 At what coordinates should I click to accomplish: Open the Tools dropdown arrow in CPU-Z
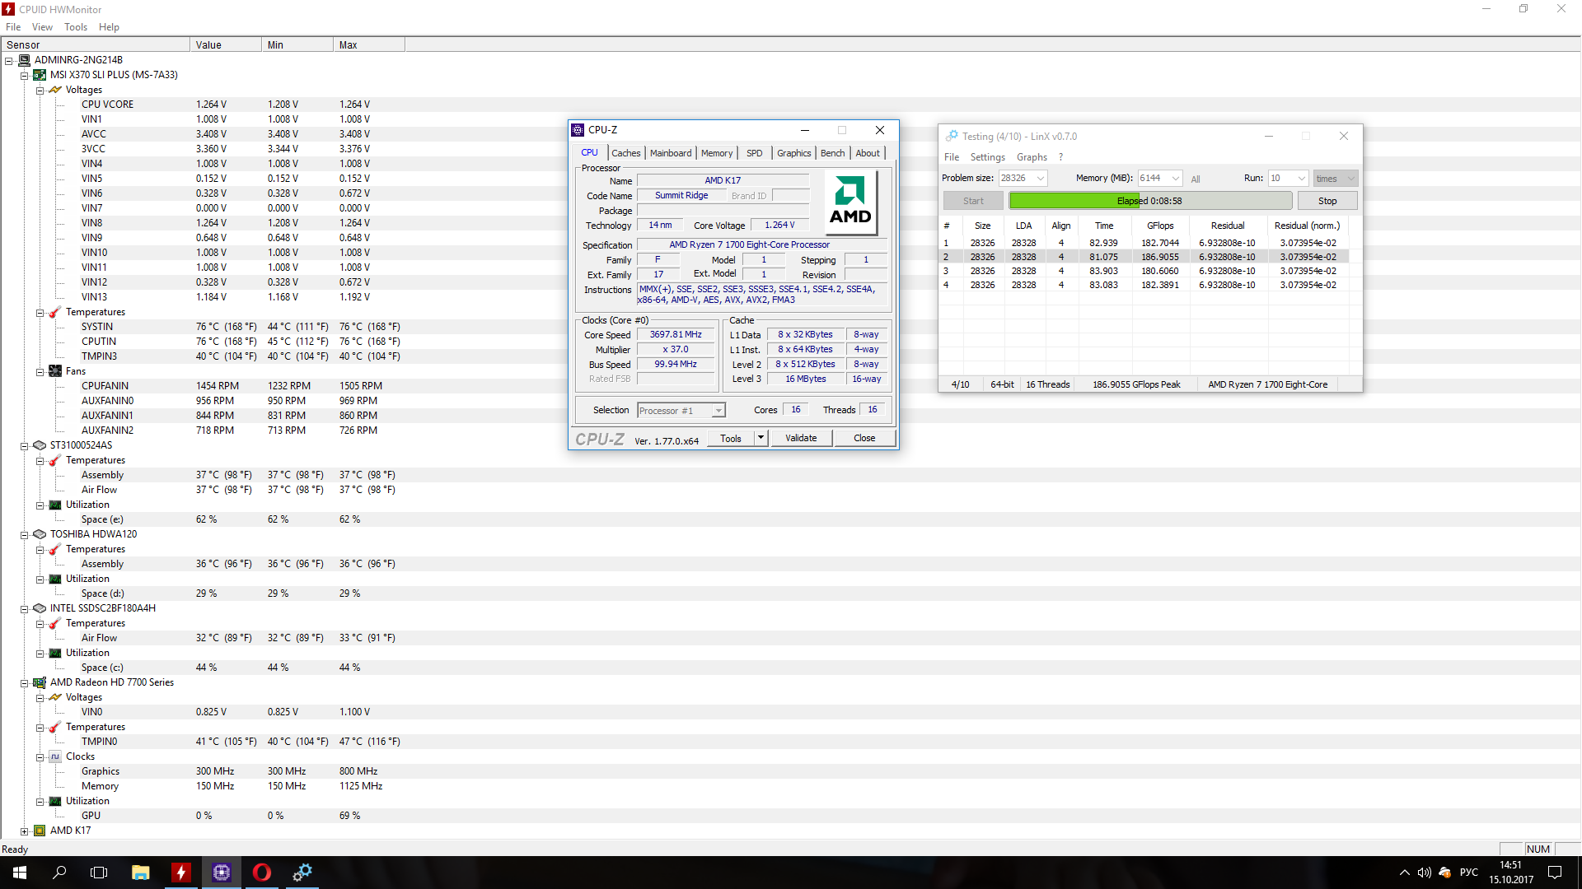pos(761,438)
